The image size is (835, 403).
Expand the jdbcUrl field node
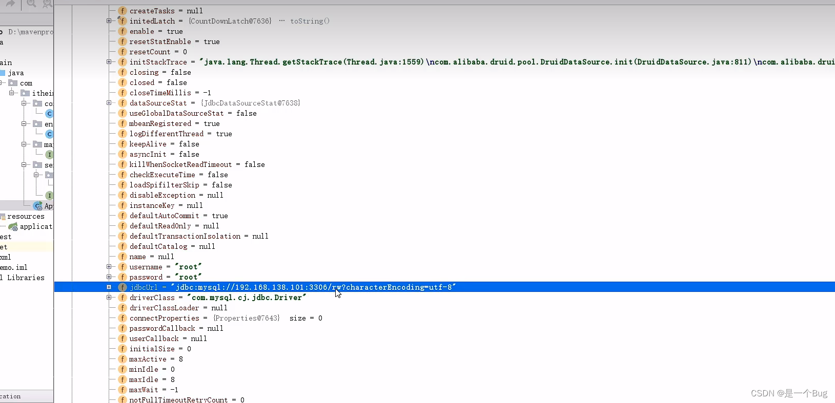(109, 287)
